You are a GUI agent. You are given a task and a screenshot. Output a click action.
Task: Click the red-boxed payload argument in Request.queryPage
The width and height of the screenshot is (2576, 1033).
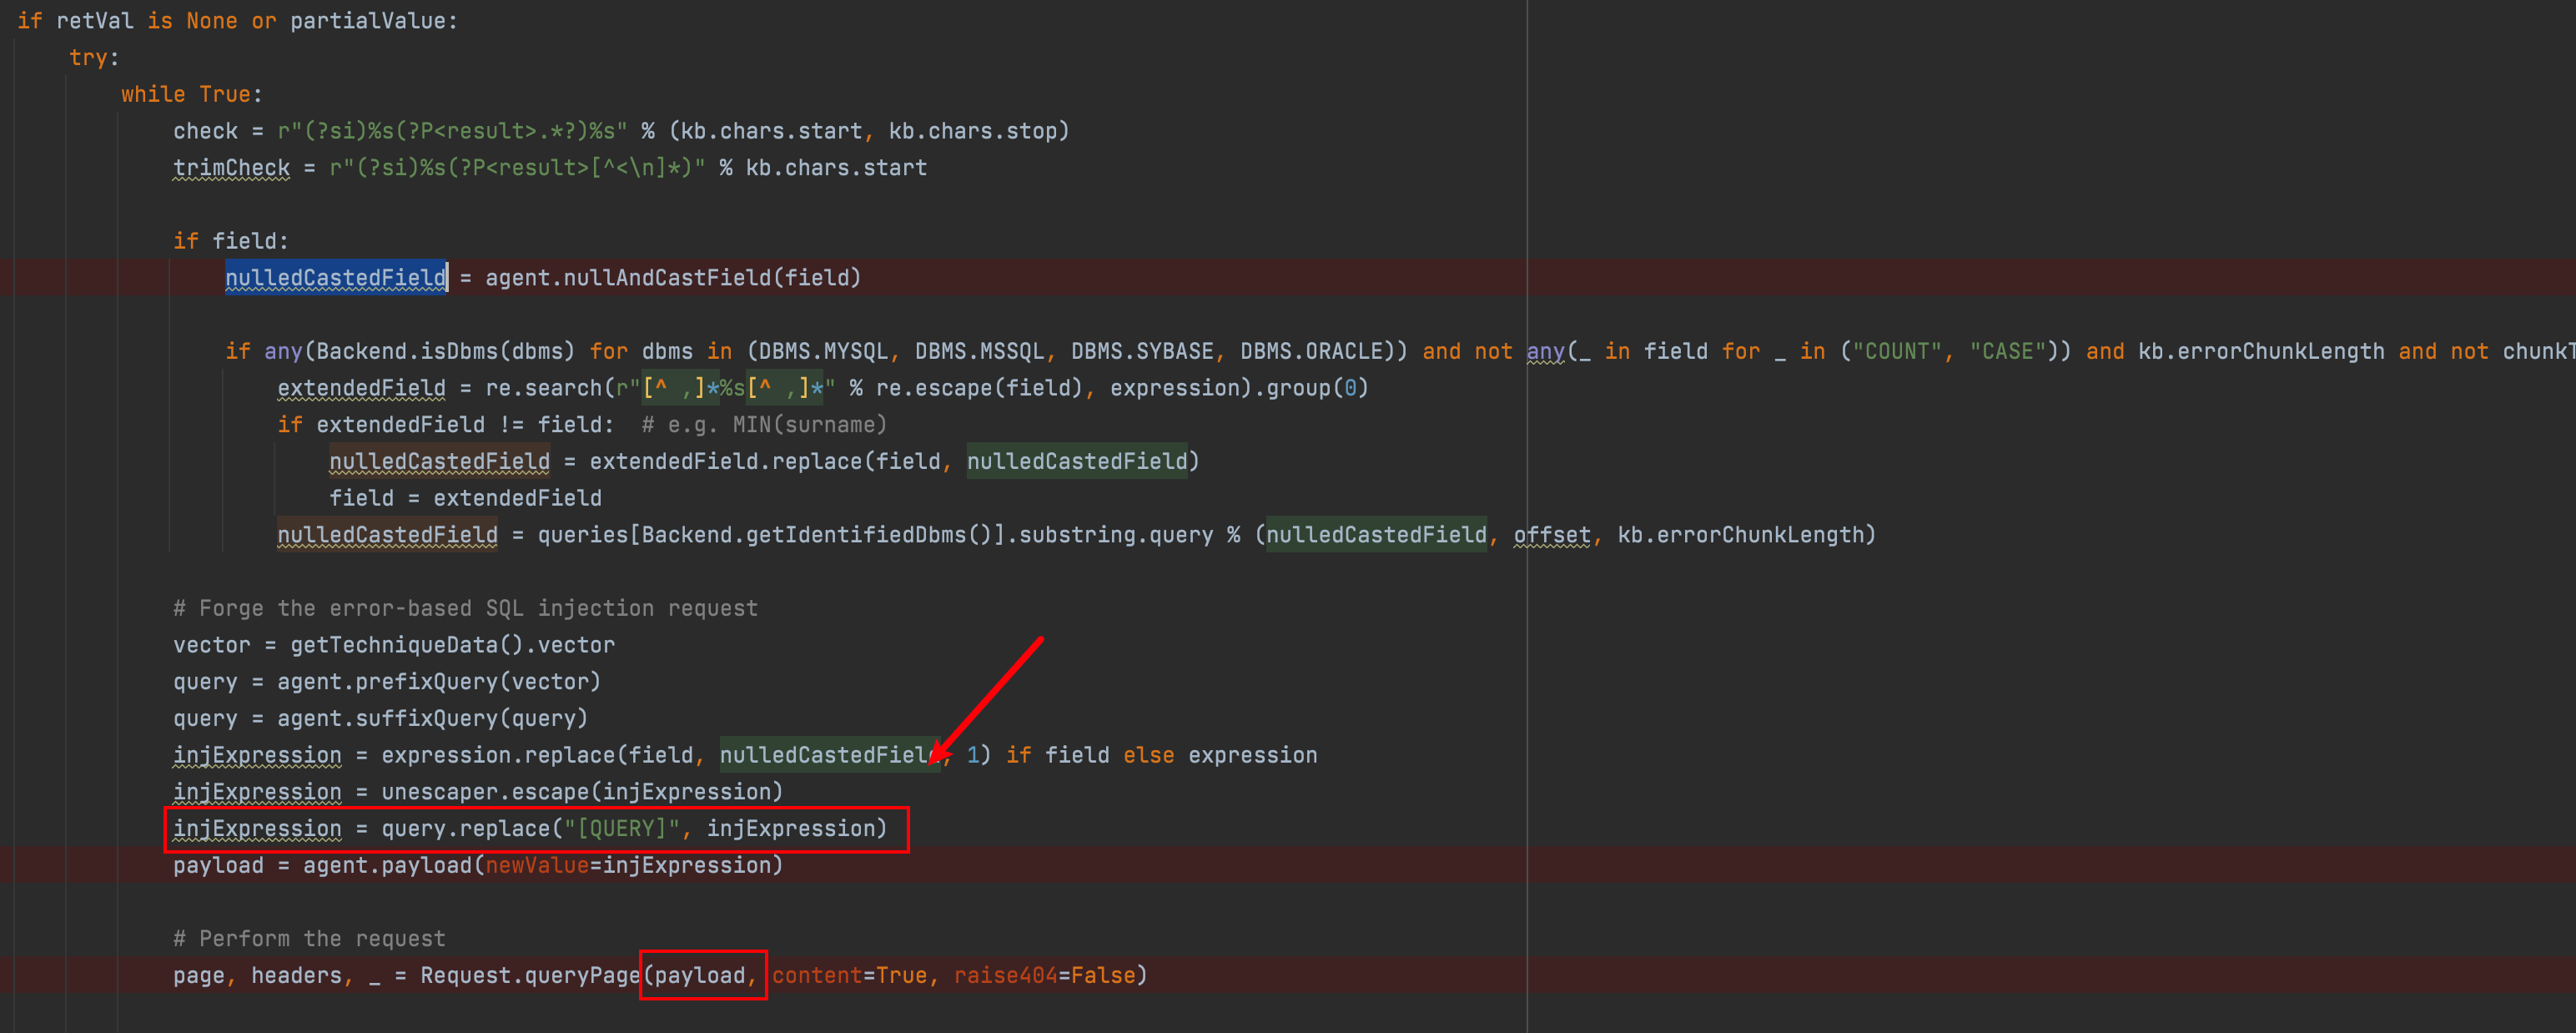700,975
